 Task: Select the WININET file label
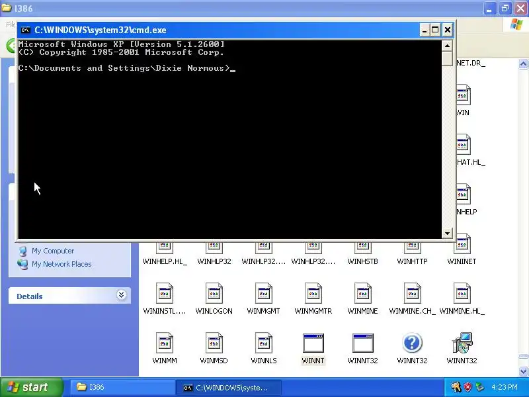tap(462, 261)
